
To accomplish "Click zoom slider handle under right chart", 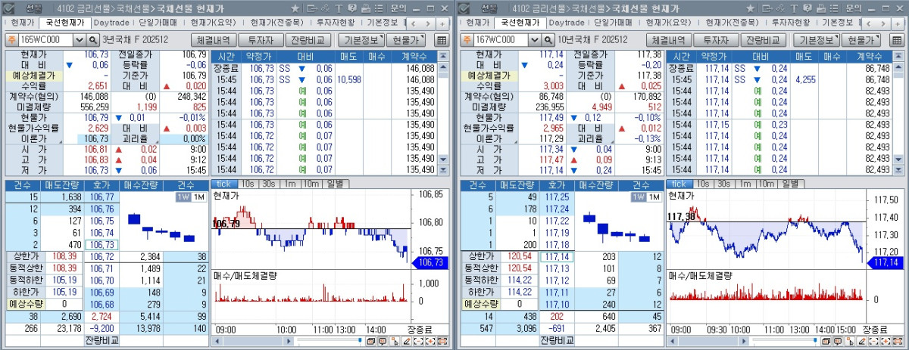I will tap(815, 340).
